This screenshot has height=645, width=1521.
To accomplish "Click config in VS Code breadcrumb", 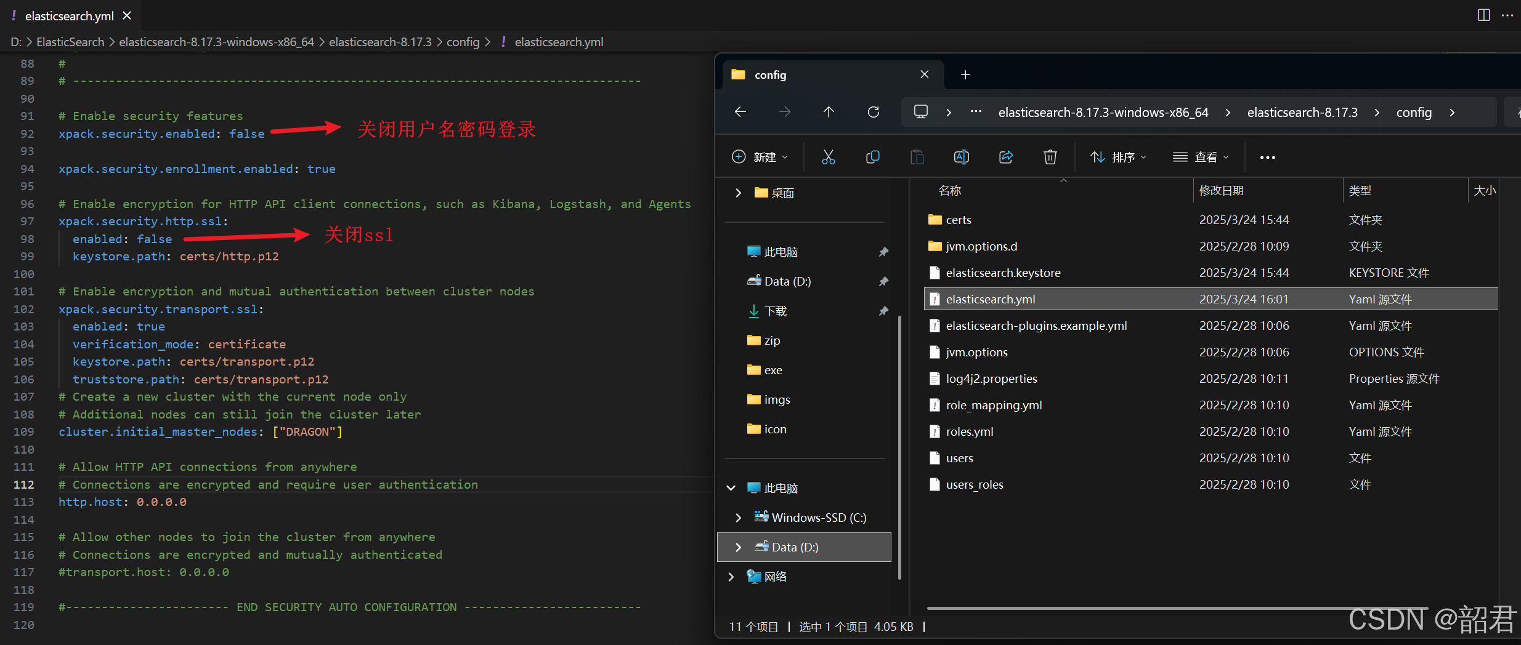I will point(463,42).
